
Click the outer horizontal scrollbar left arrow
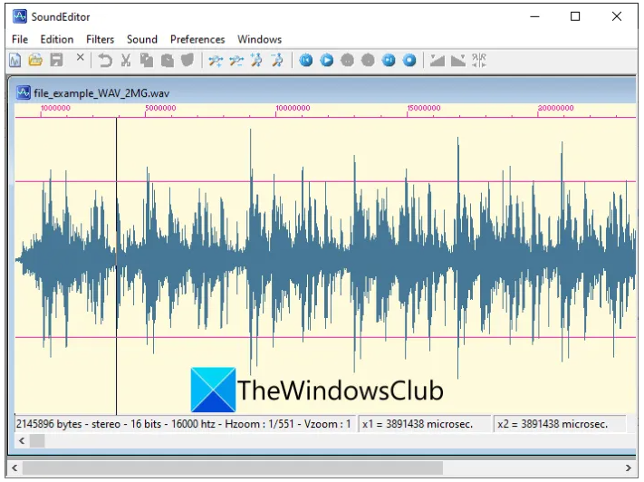[14, 468]
